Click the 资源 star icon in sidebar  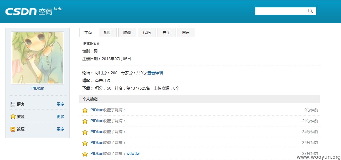coord(13,116)
